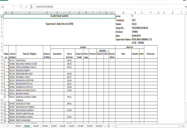The image size is (187, 128).
Task: Select the cell containing 'Supervisor's Daily Record (SDR)'
Action: [59, 24]
